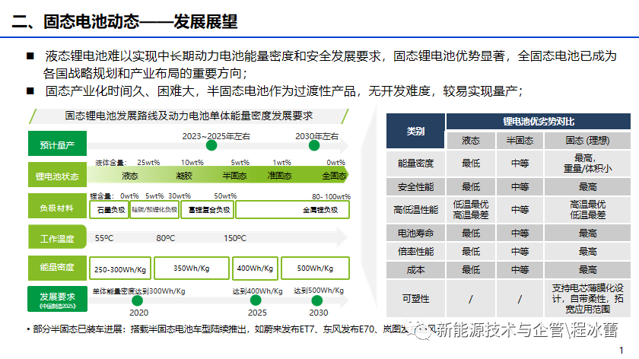
Task: Select the 锂电池状态 green label
Action: pos(57,176)
